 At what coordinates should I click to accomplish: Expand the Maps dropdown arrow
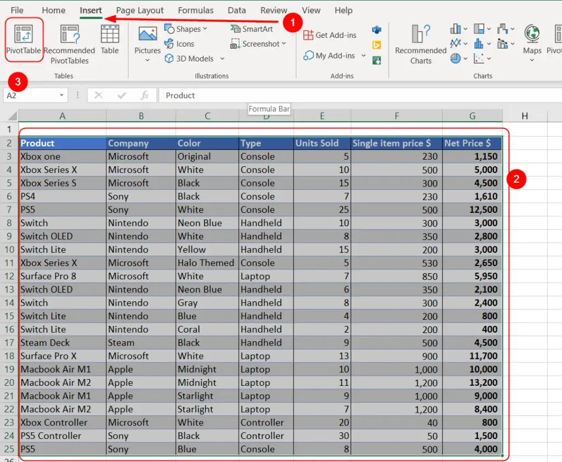pos(532,60)
